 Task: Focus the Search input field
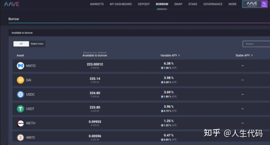[256, 44]
